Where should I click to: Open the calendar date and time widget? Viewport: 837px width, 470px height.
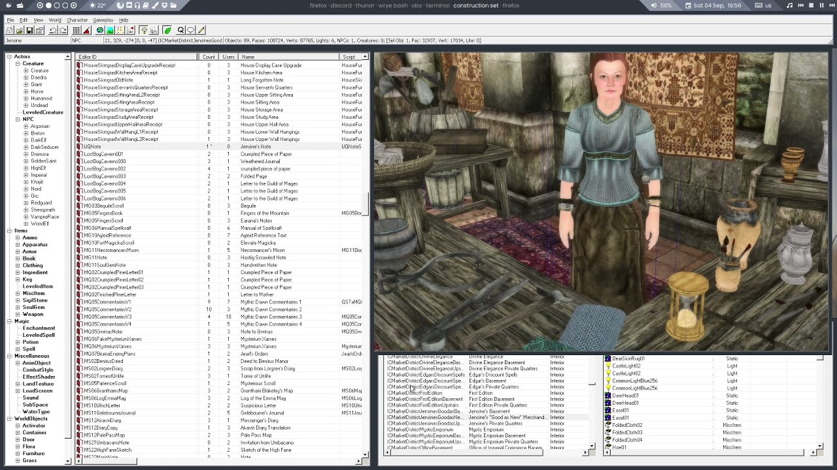tap(713, 5)
